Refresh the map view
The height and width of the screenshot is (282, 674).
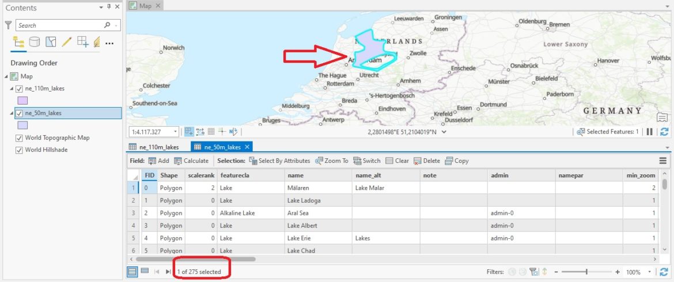[x=664, y=132]
